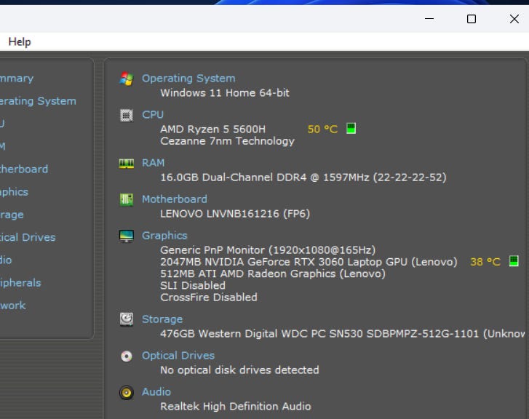The width and height of the screenshot is (529, 419).
Task: Click the green CPU temperature indicator icon
Action: [351, 129]
